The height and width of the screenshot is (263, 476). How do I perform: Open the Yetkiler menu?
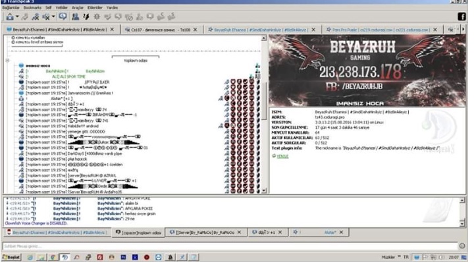[x=62, y=8]
